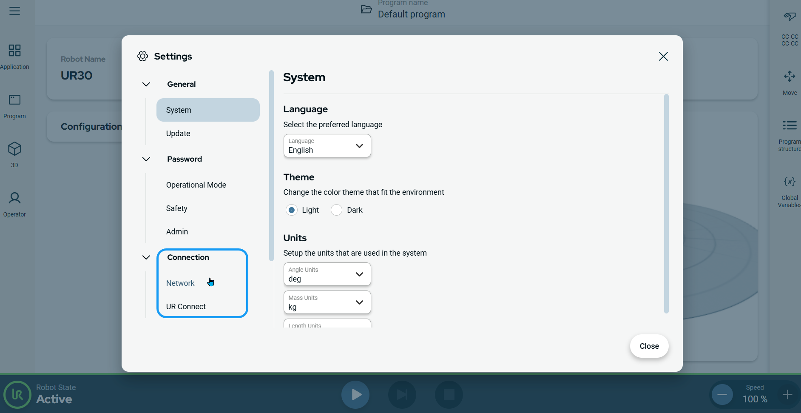Open the hamburger menu icon
801x413 pixels.
coord(14,11)
